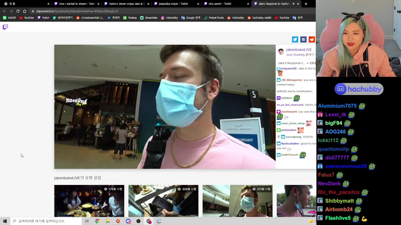Viewport: 401px width, 225px height.
Task: Open Twitch bookmark in bookmarks bar
Action: 43,18
